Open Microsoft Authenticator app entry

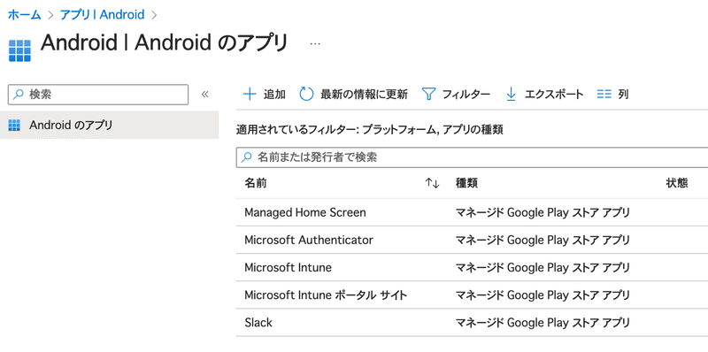click(x=309, y=240)
